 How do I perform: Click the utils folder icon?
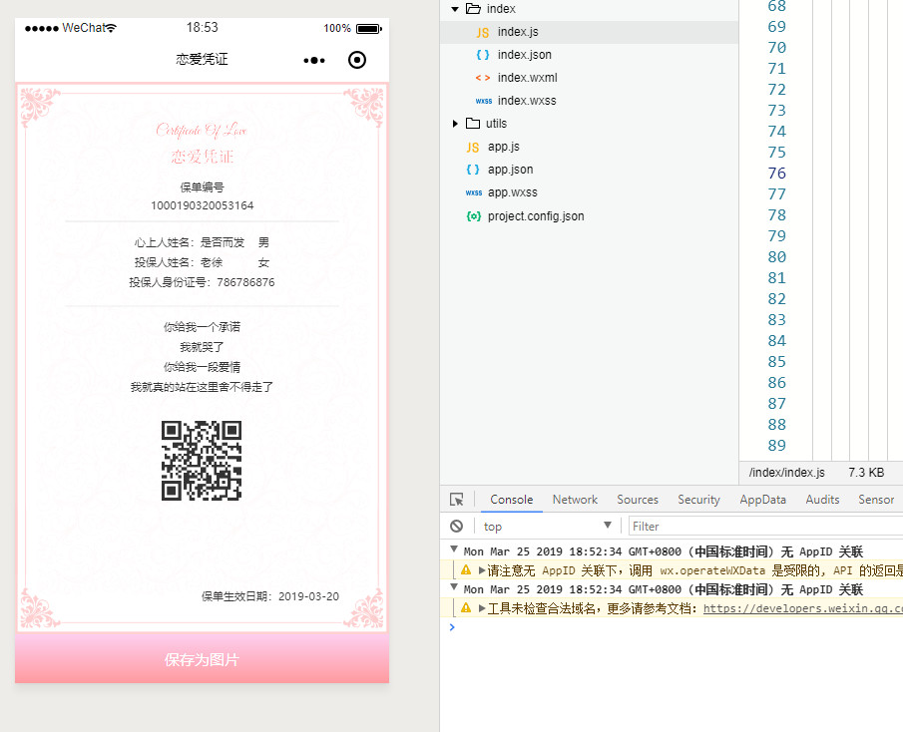[473, 123]
